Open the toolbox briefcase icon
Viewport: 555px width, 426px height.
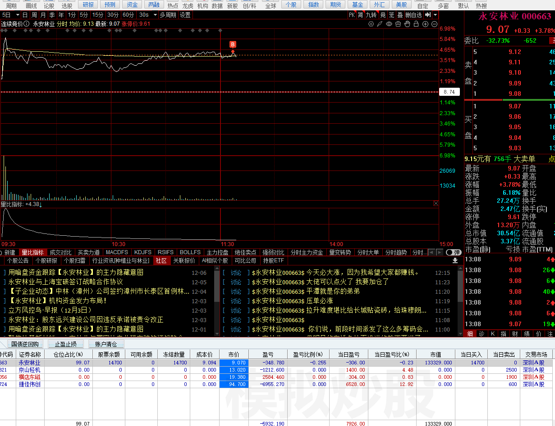(x=398, y=24)
